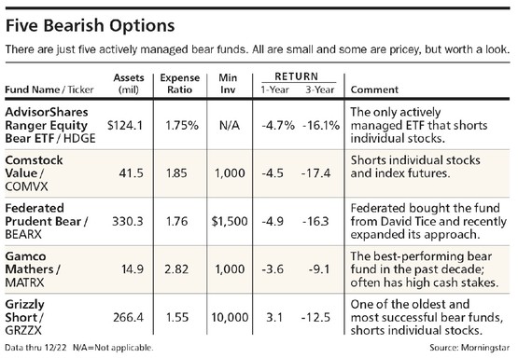Screen dimensions: 518x358
Task: Click the $1,500 minimum investment cell
Action: (x=230, y=221)
